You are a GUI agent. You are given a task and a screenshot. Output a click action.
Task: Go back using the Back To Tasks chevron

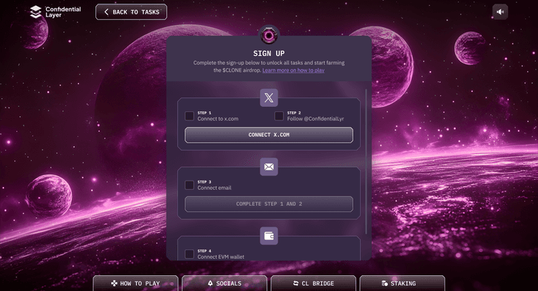[x=106, y=12]
